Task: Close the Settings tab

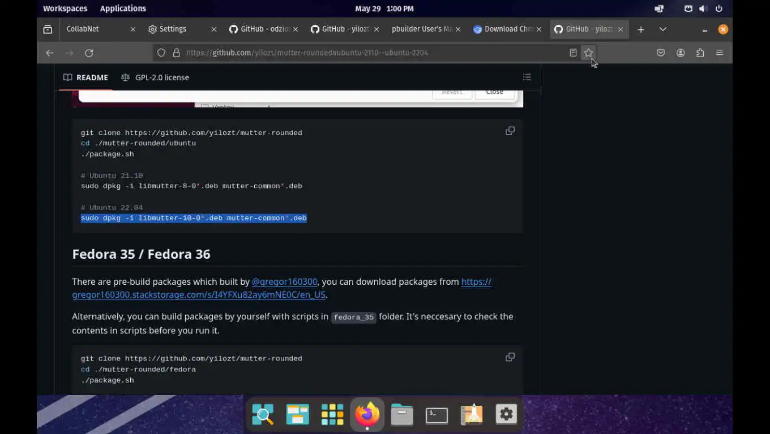Action: point(214,29)
